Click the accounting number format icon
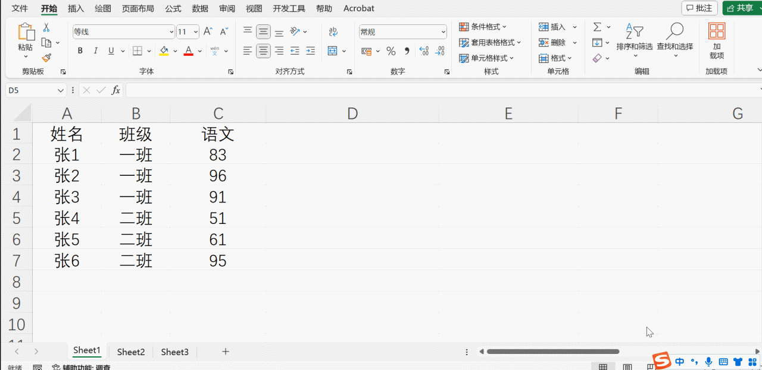The image size is (762, 370). (367, 52)
